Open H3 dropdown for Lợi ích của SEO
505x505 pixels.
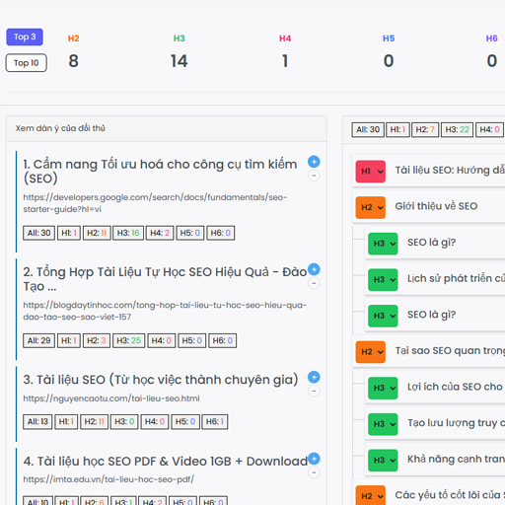tap(383, 389)
